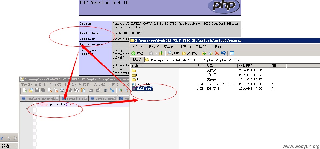Screen dimensions: 320x149
Task: Open the Views dropdown in Explorer toolbar
Action: (x=233, y=53)
